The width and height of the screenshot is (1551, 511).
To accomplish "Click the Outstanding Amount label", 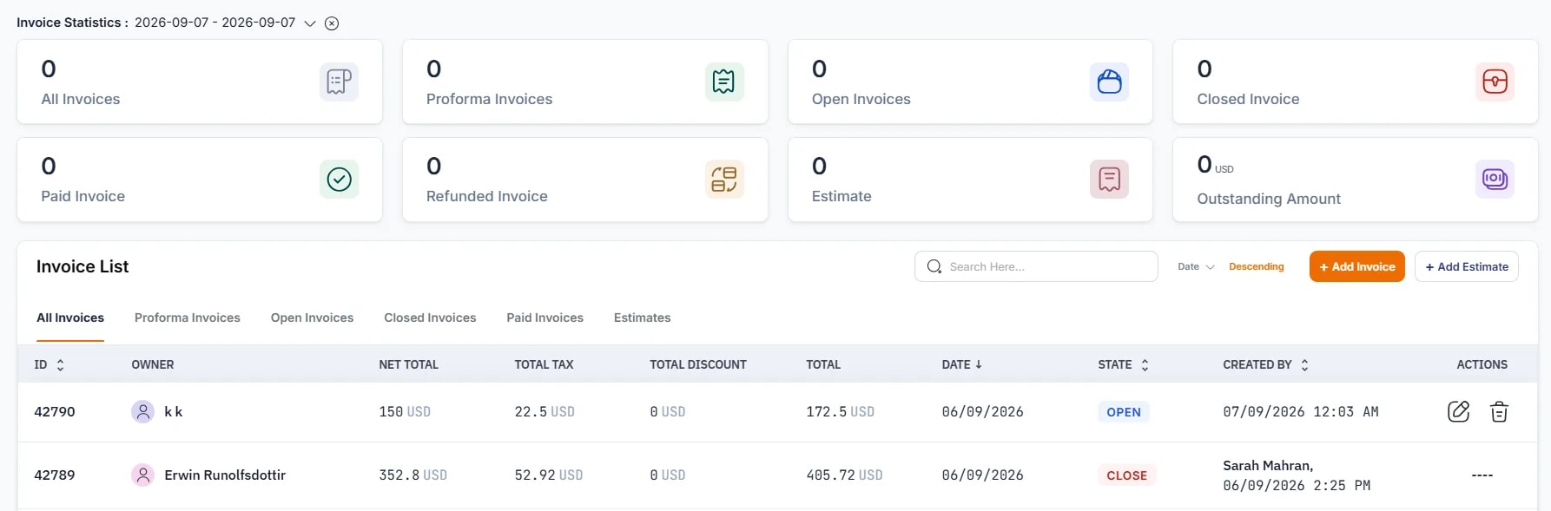I will [x=1269, y=199].
